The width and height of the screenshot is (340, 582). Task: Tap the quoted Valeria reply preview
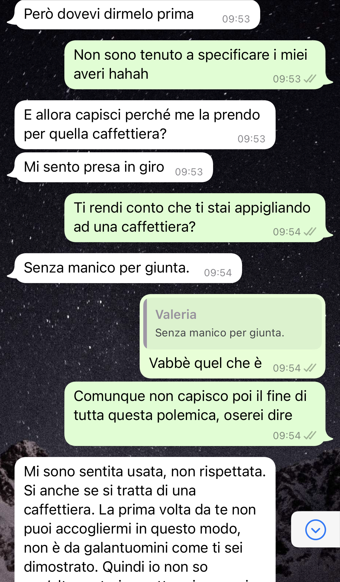coord(232,323)
